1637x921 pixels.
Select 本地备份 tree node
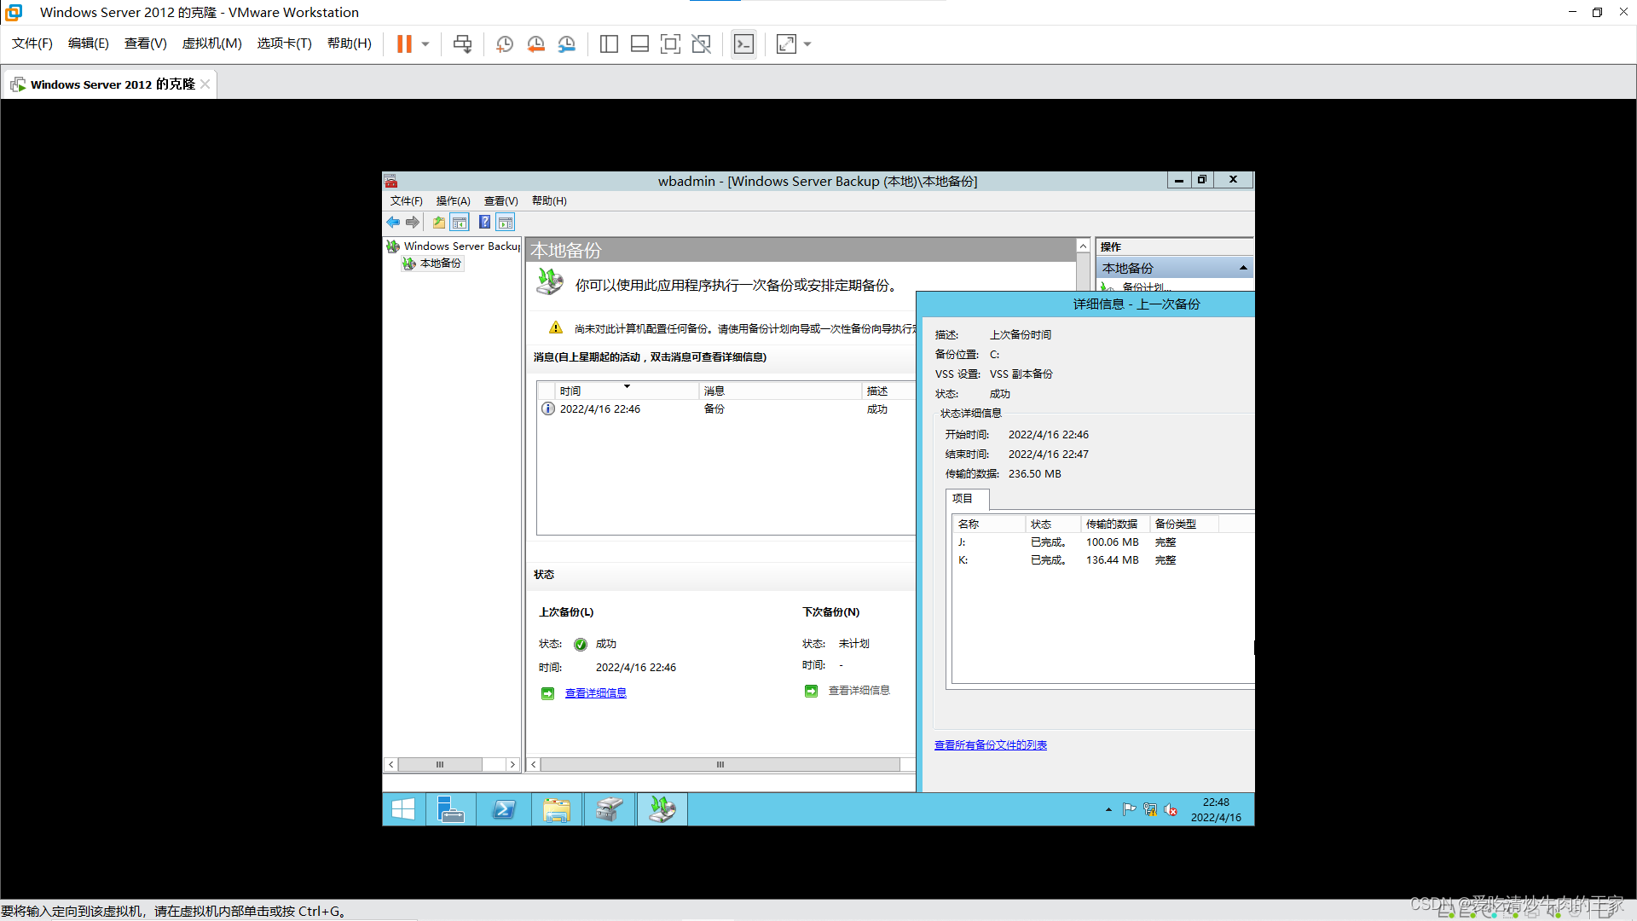click(x=440, y=264)
